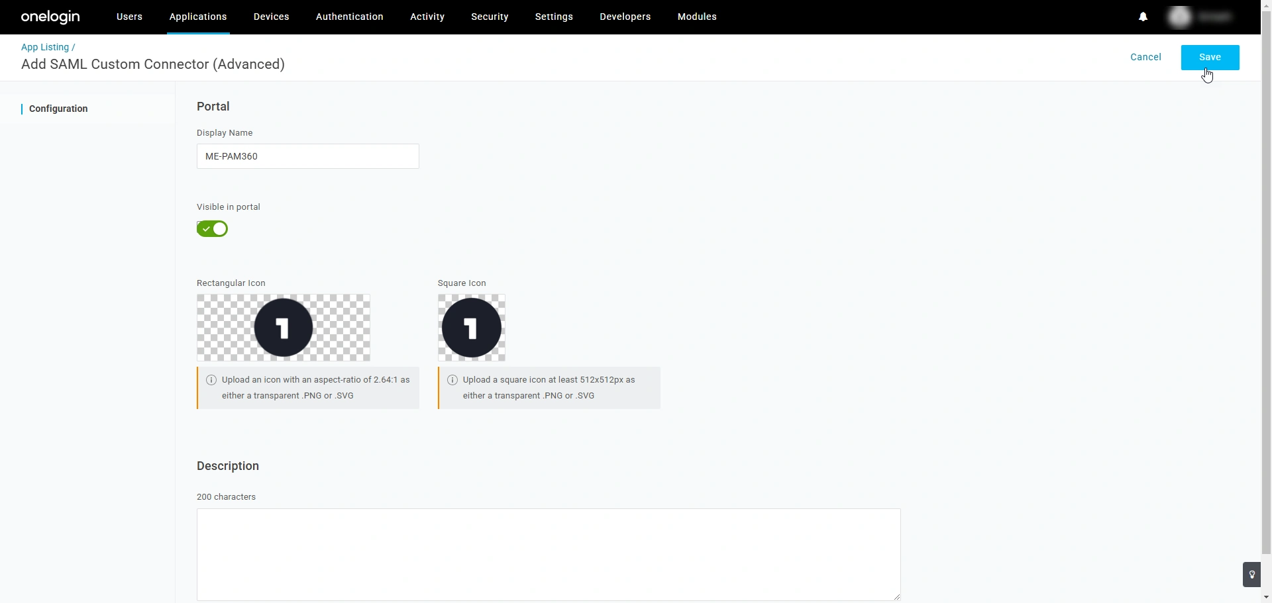The image size is (1272, 603).
Task: Click the info icon beside the square icon hint
Action: coord(452,379)
